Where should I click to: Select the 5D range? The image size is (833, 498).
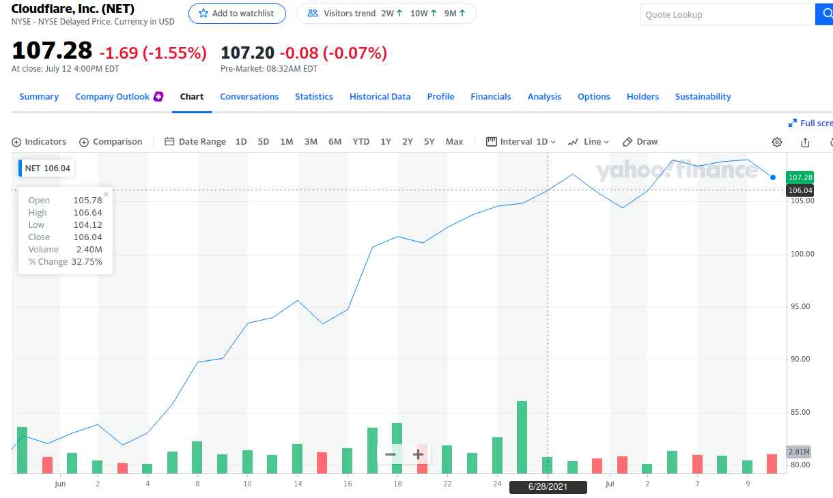264,142
